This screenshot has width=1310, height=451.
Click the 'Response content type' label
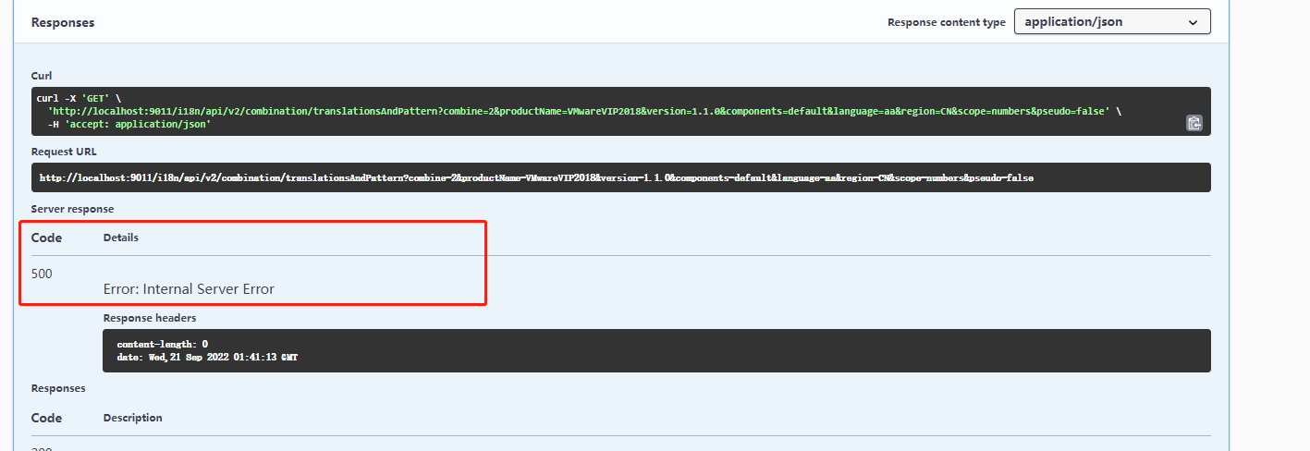tap(947, 22)
